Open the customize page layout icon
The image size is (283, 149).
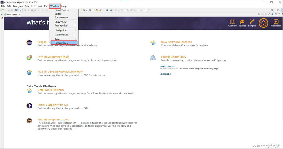click(x=276, y=14)
